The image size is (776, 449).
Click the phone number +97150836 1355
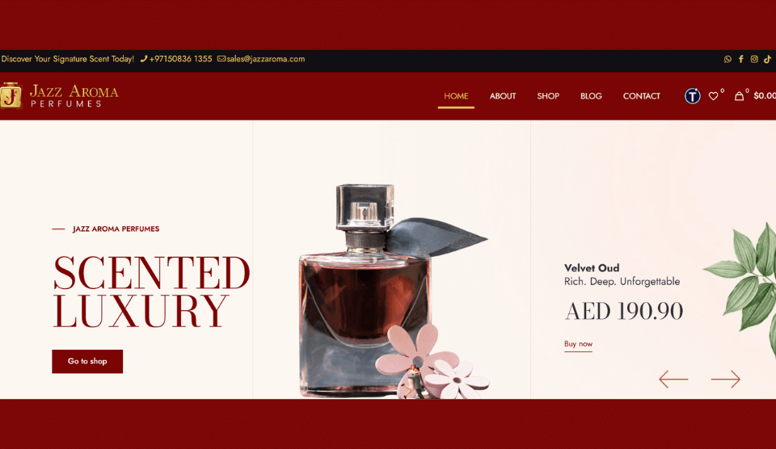pos(176,59)
